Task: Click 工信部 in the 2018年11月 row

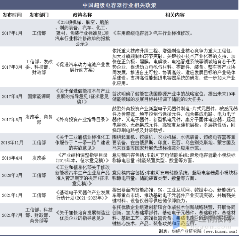Action: tap(39, 143)
